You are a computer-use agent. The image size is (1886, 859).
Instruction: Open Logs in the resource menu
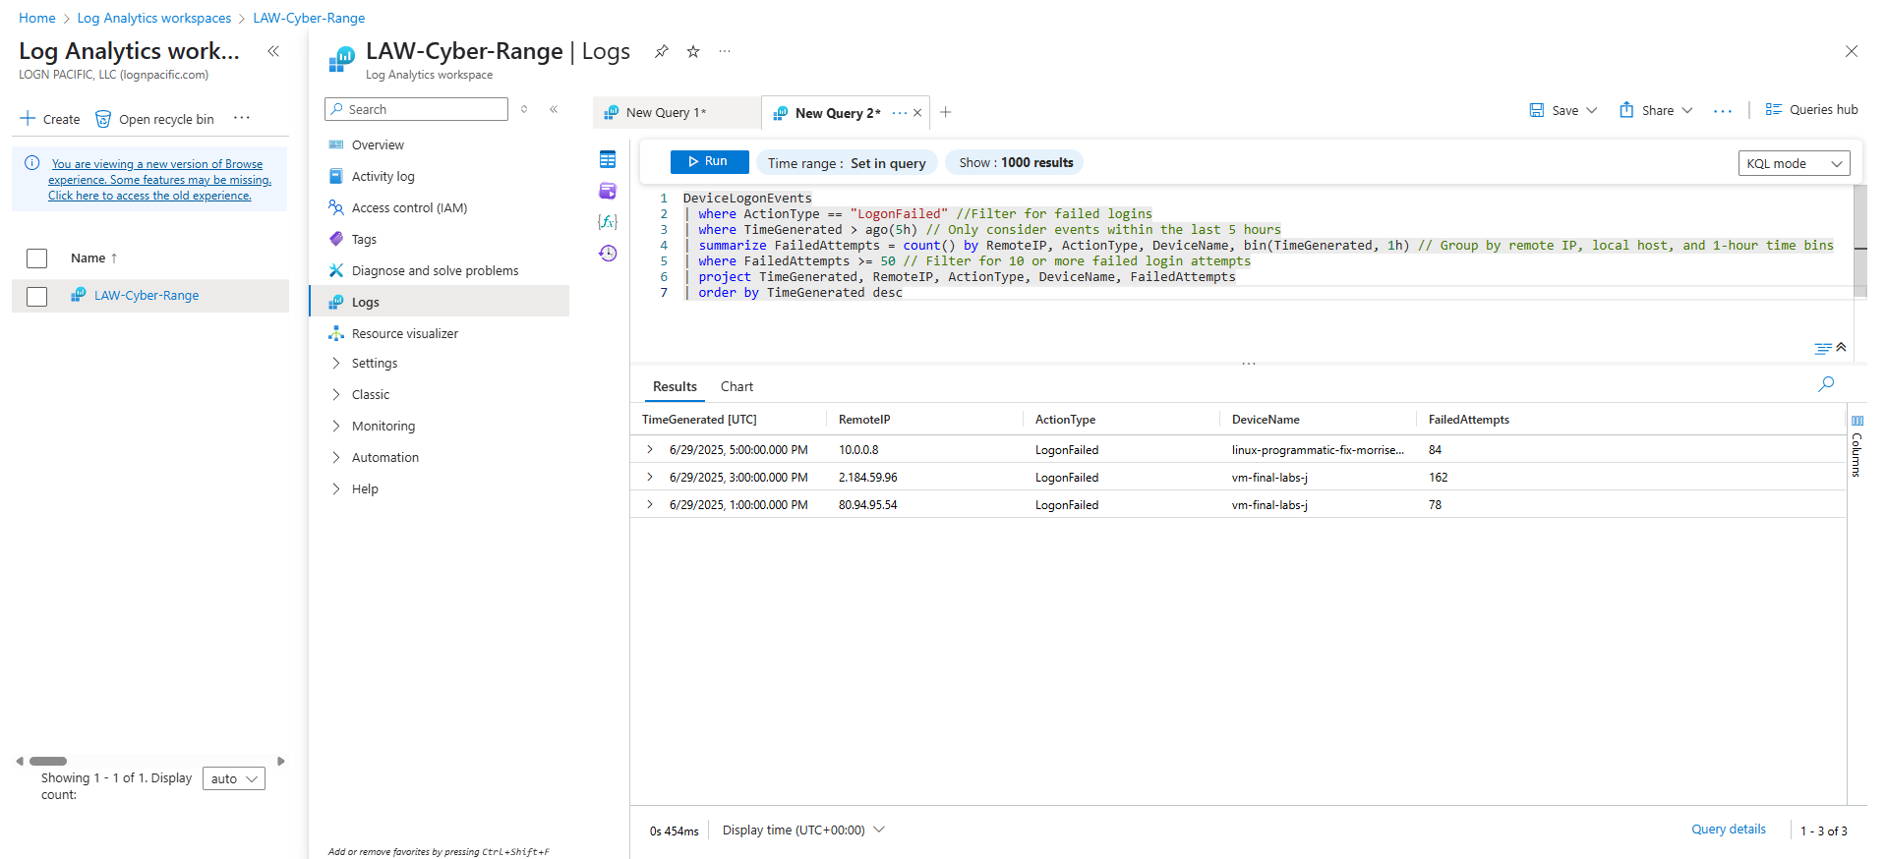(440, 302)
